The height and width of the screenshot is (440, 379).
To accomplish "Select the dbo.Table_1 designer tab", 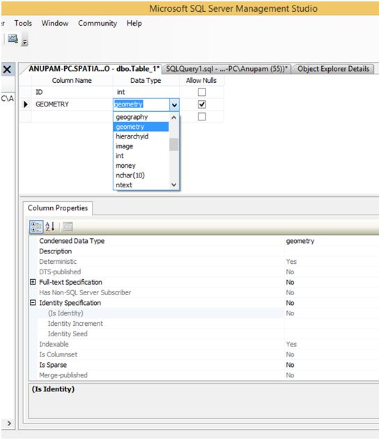I will (x=94, y=69).
